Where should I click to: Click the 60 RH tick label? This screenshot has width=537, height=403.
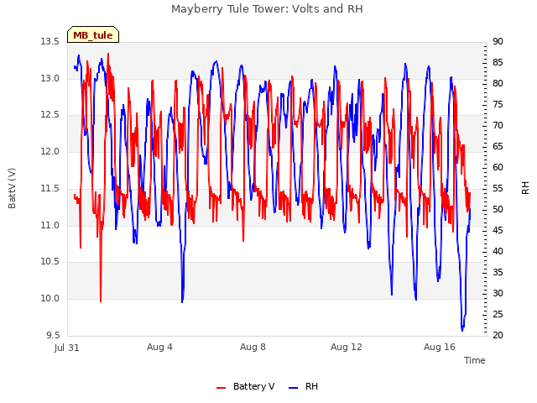[498, 167]
